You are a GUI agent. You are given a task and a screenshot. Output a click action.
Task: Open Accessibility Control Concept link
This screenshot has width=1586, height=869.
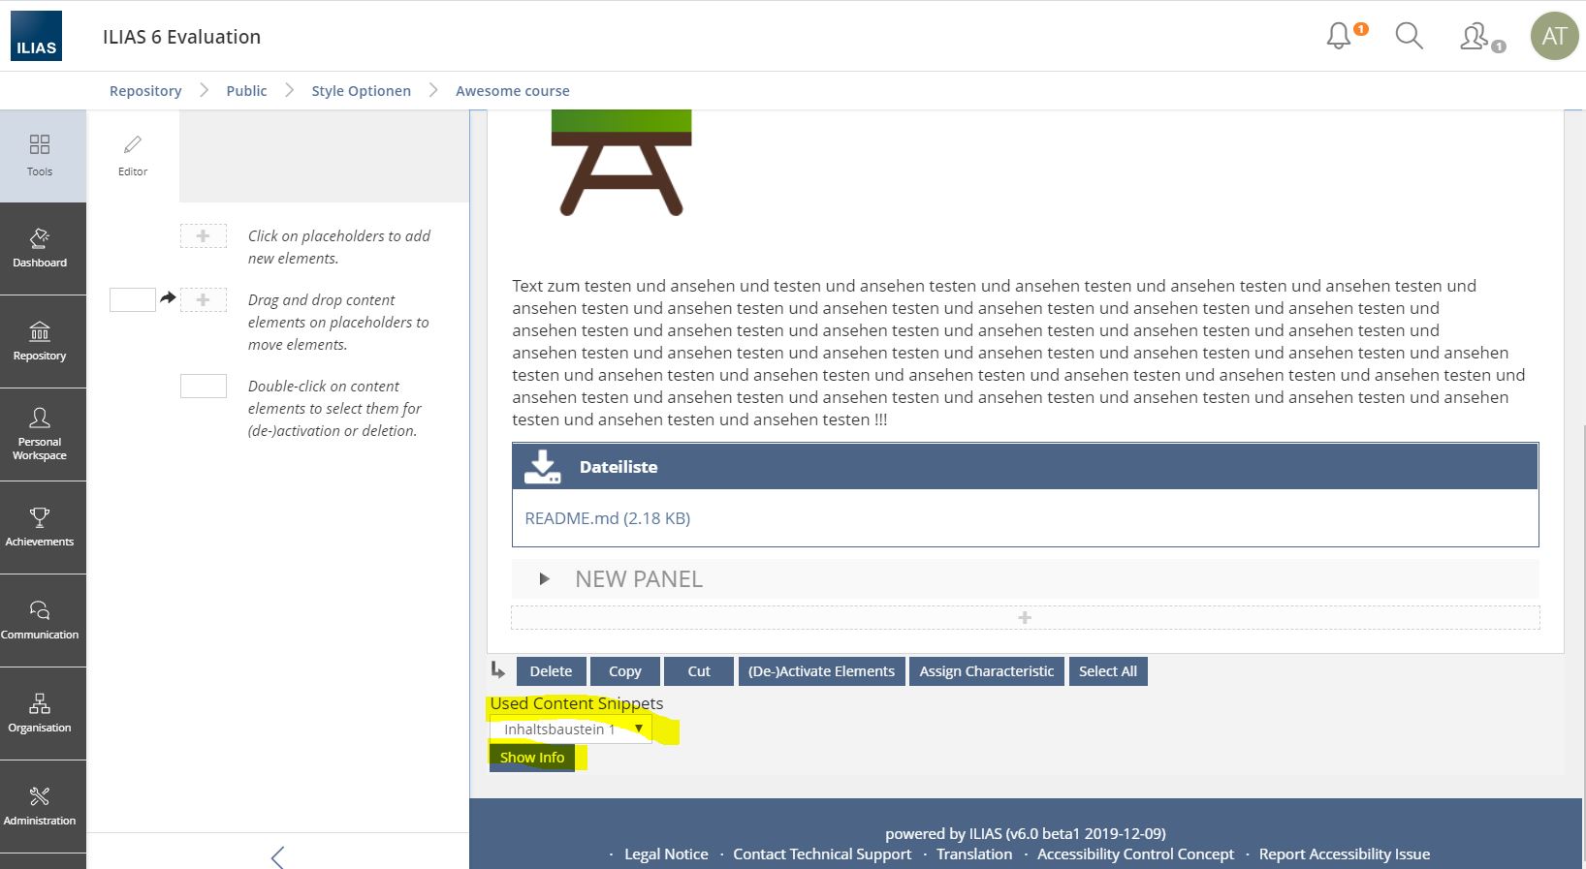point(1135,854)
